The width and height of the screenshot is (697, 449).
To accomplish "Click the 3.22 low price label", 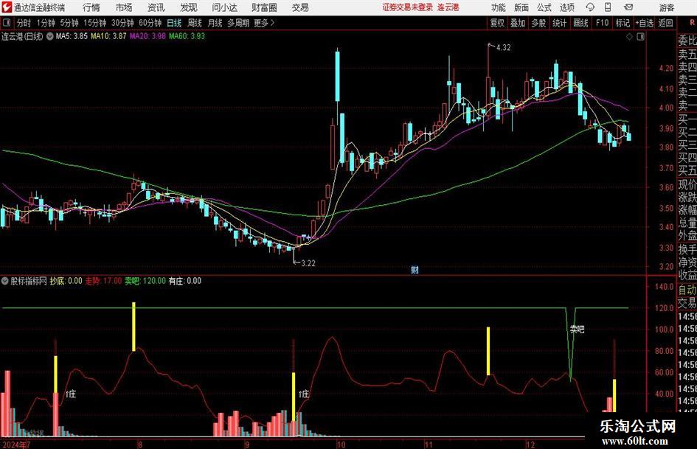I will tap(308, 263).
